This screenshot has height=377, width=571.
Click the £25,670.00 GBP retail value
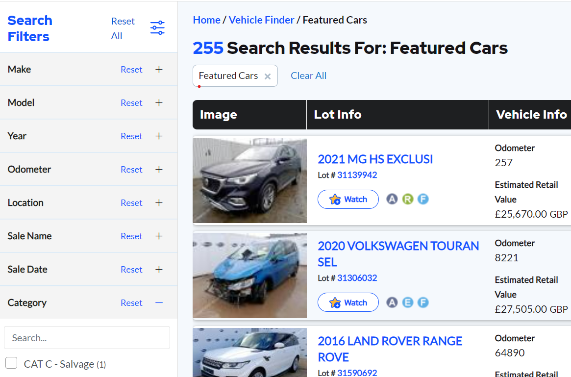point(531,214)
